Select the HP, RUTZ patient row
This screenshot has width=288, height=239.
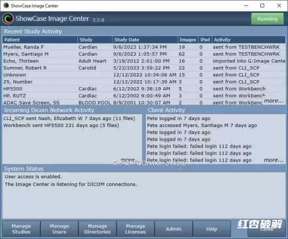[144, 96]
